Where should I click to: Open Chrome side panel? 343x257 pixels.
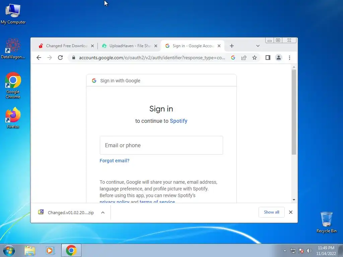[x=268, y=58]
